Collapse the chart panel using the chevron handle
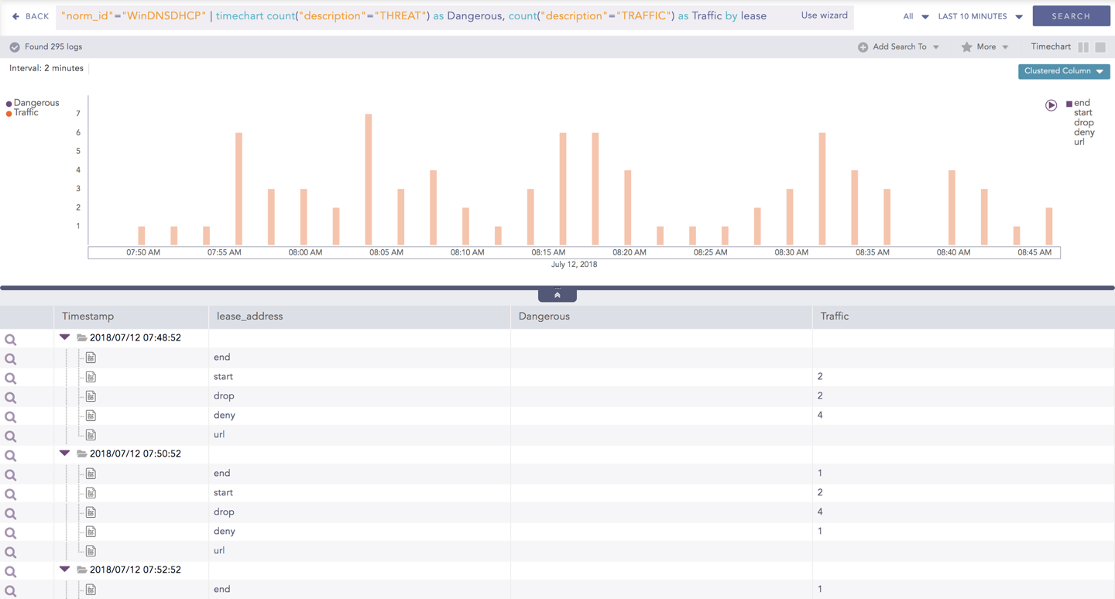The width and height of the screenshot is (1115, 599). pyautogui.click(x=557, y=294)
